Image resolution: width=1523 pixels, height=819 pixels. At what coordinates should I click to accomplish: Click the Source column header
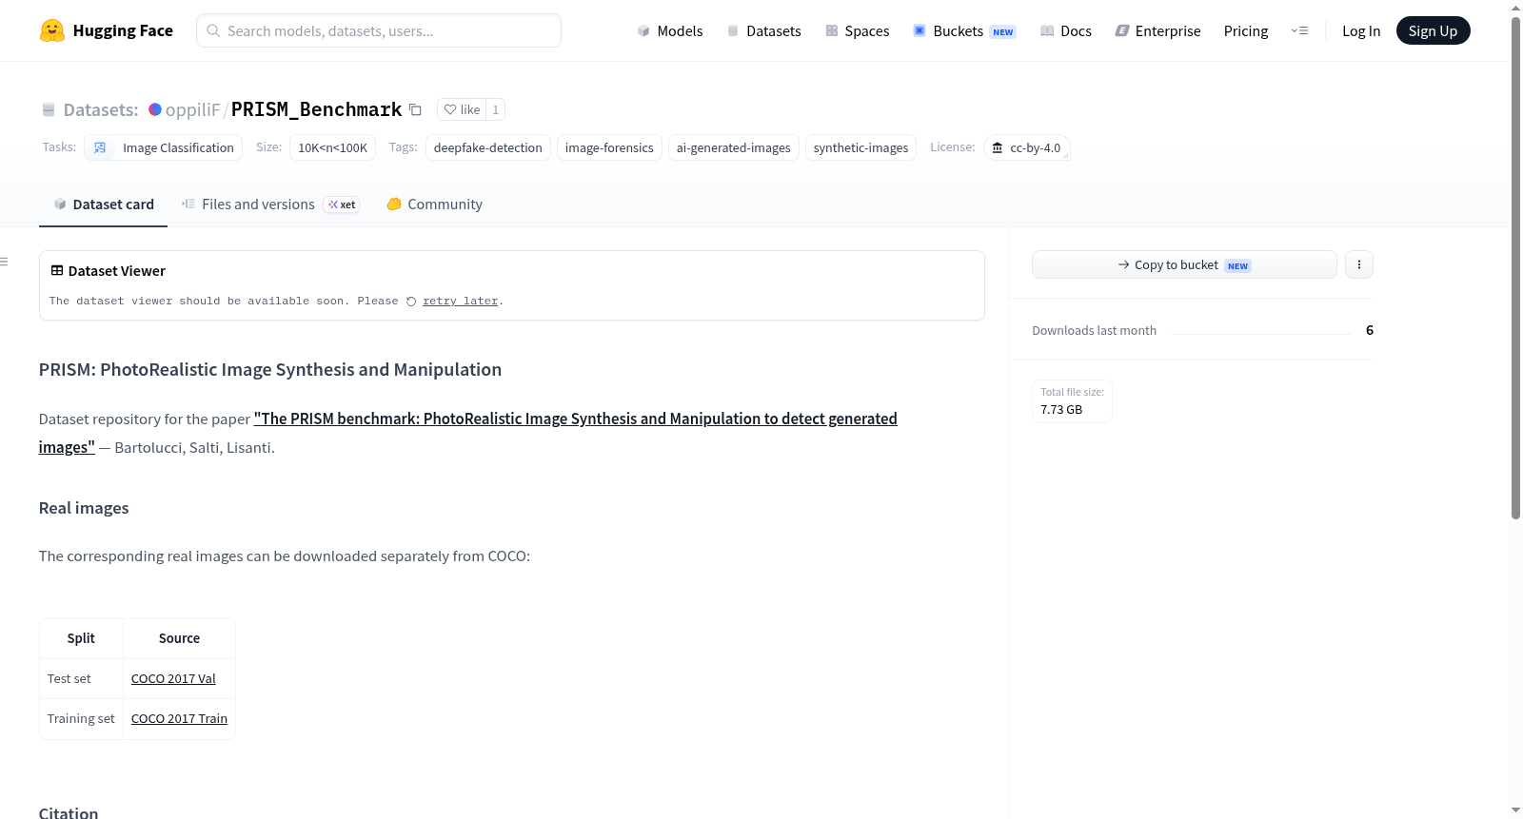tap(179, 638)
